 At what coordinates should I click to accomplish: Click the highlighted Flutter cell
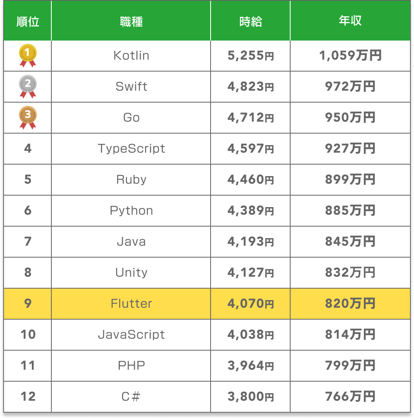[x=131, y=304]
